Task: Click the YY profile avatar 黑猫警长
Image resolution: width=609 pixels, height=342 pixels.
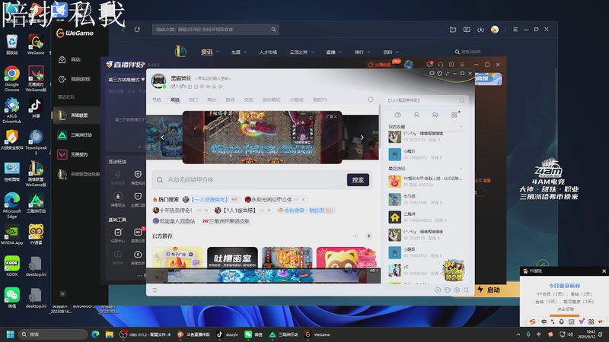Action: [x=159, y=81]
